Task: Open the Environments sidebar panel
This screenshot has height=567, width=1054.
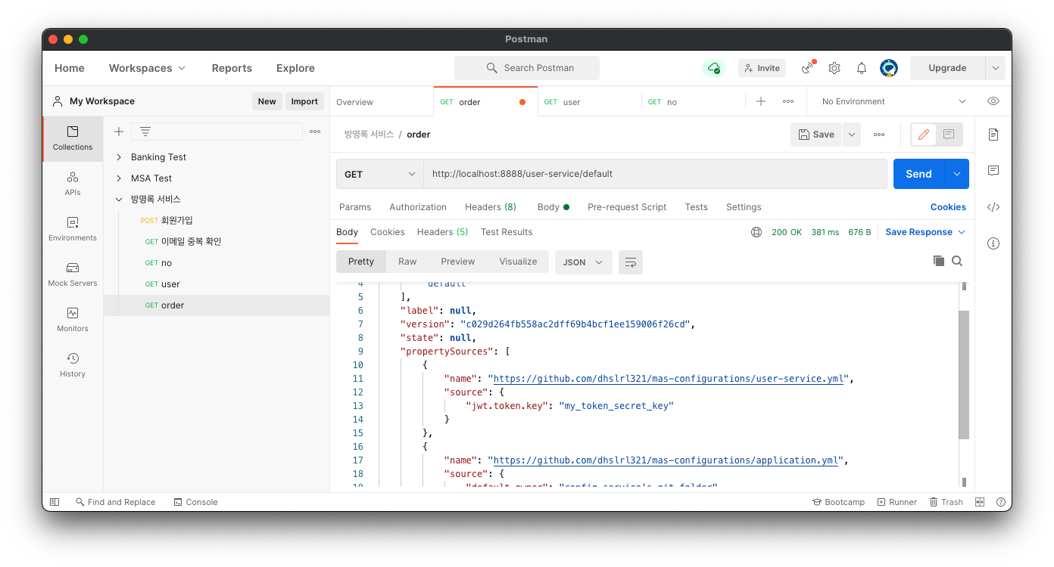Action: click(73, 229)
